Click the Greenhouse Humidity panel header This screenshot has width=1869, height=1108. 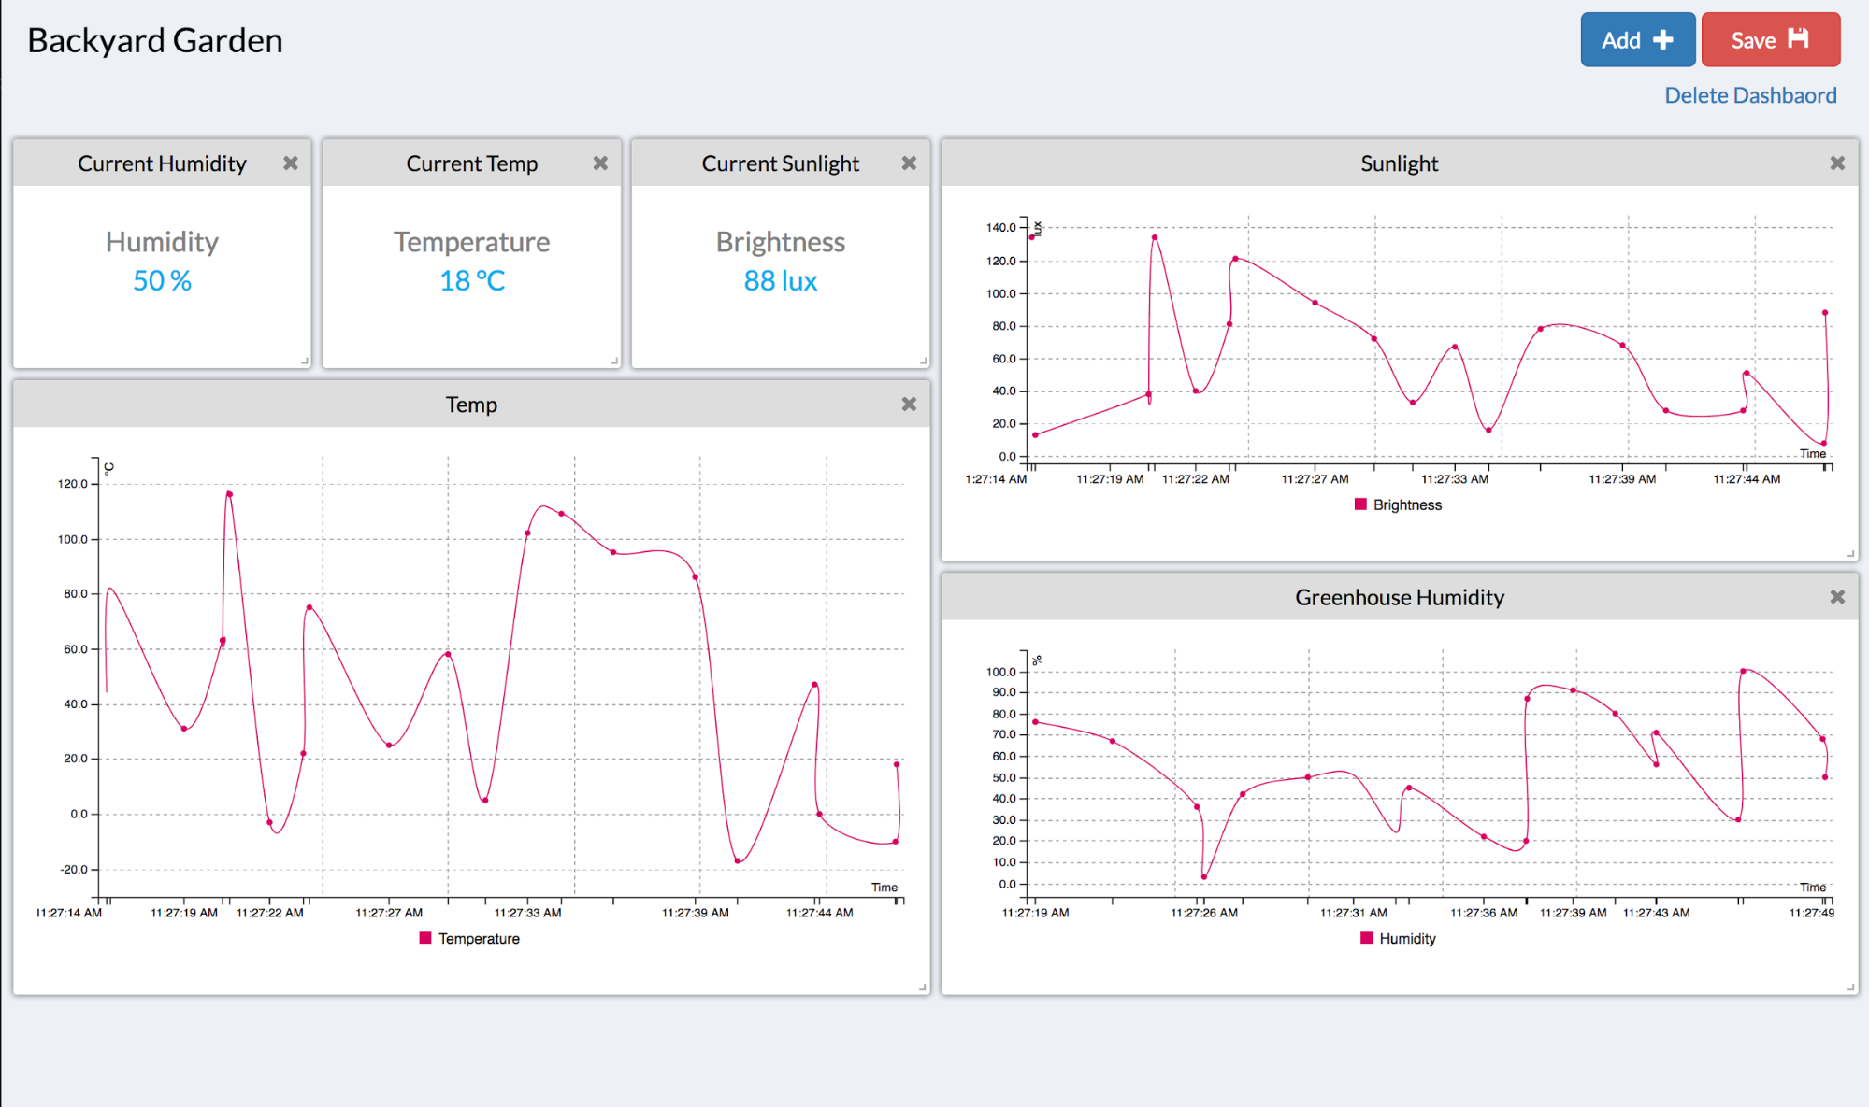coord(1399,597)
